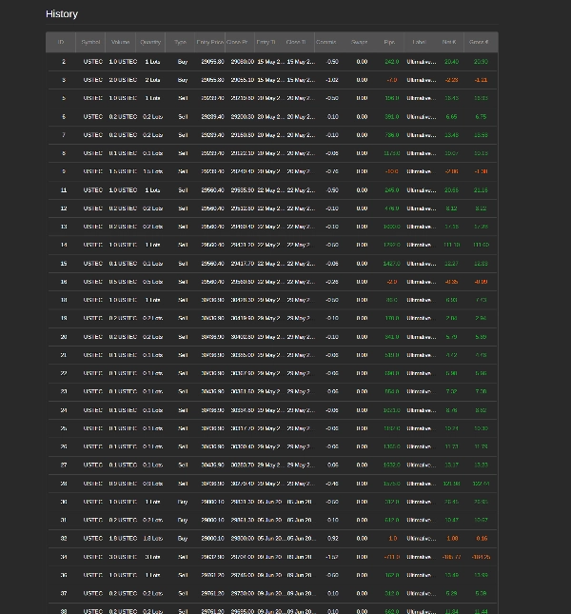571x614 pixels.
Task: Click commission value -1.57 in row 34
Action: [x=332, y=557]
